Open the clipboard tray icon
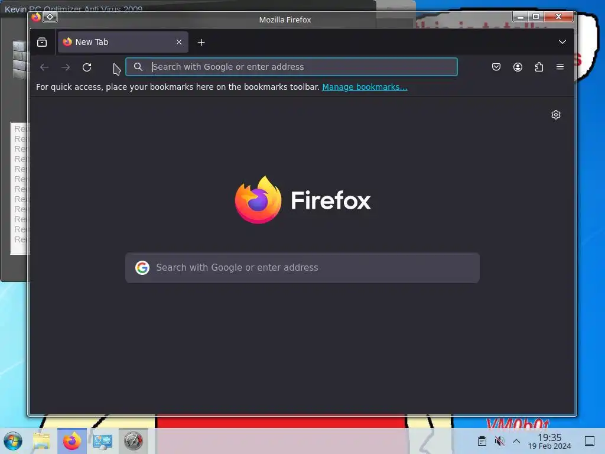Viewport: 605px width, 454px height. (482, 441)
